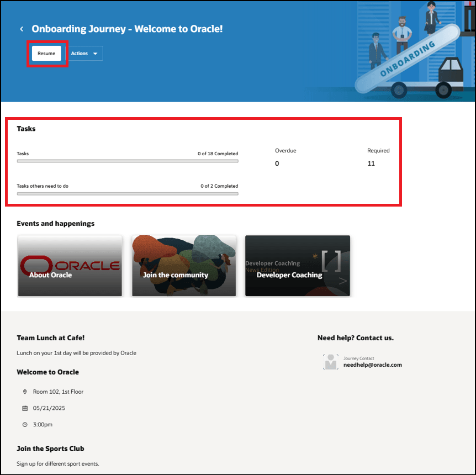476x475 pixels.
Task: Click the 'Events and happenings' heading
Action: click(x=56, y=224)
